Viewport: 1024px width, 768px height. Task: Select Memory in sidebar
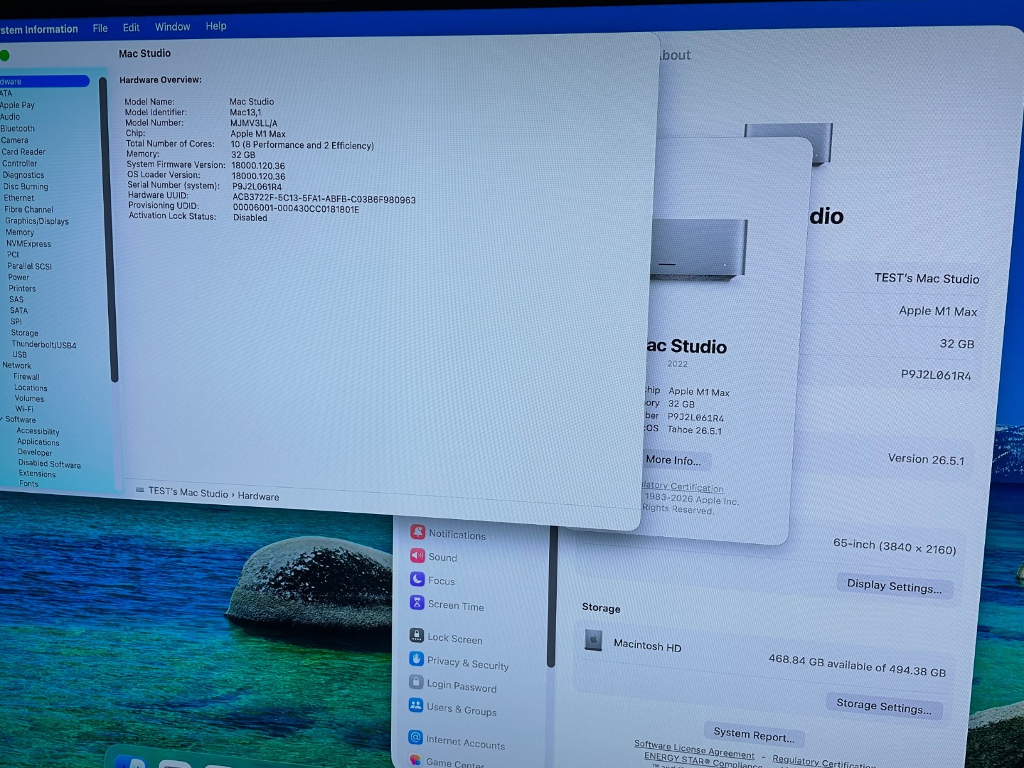20,232
